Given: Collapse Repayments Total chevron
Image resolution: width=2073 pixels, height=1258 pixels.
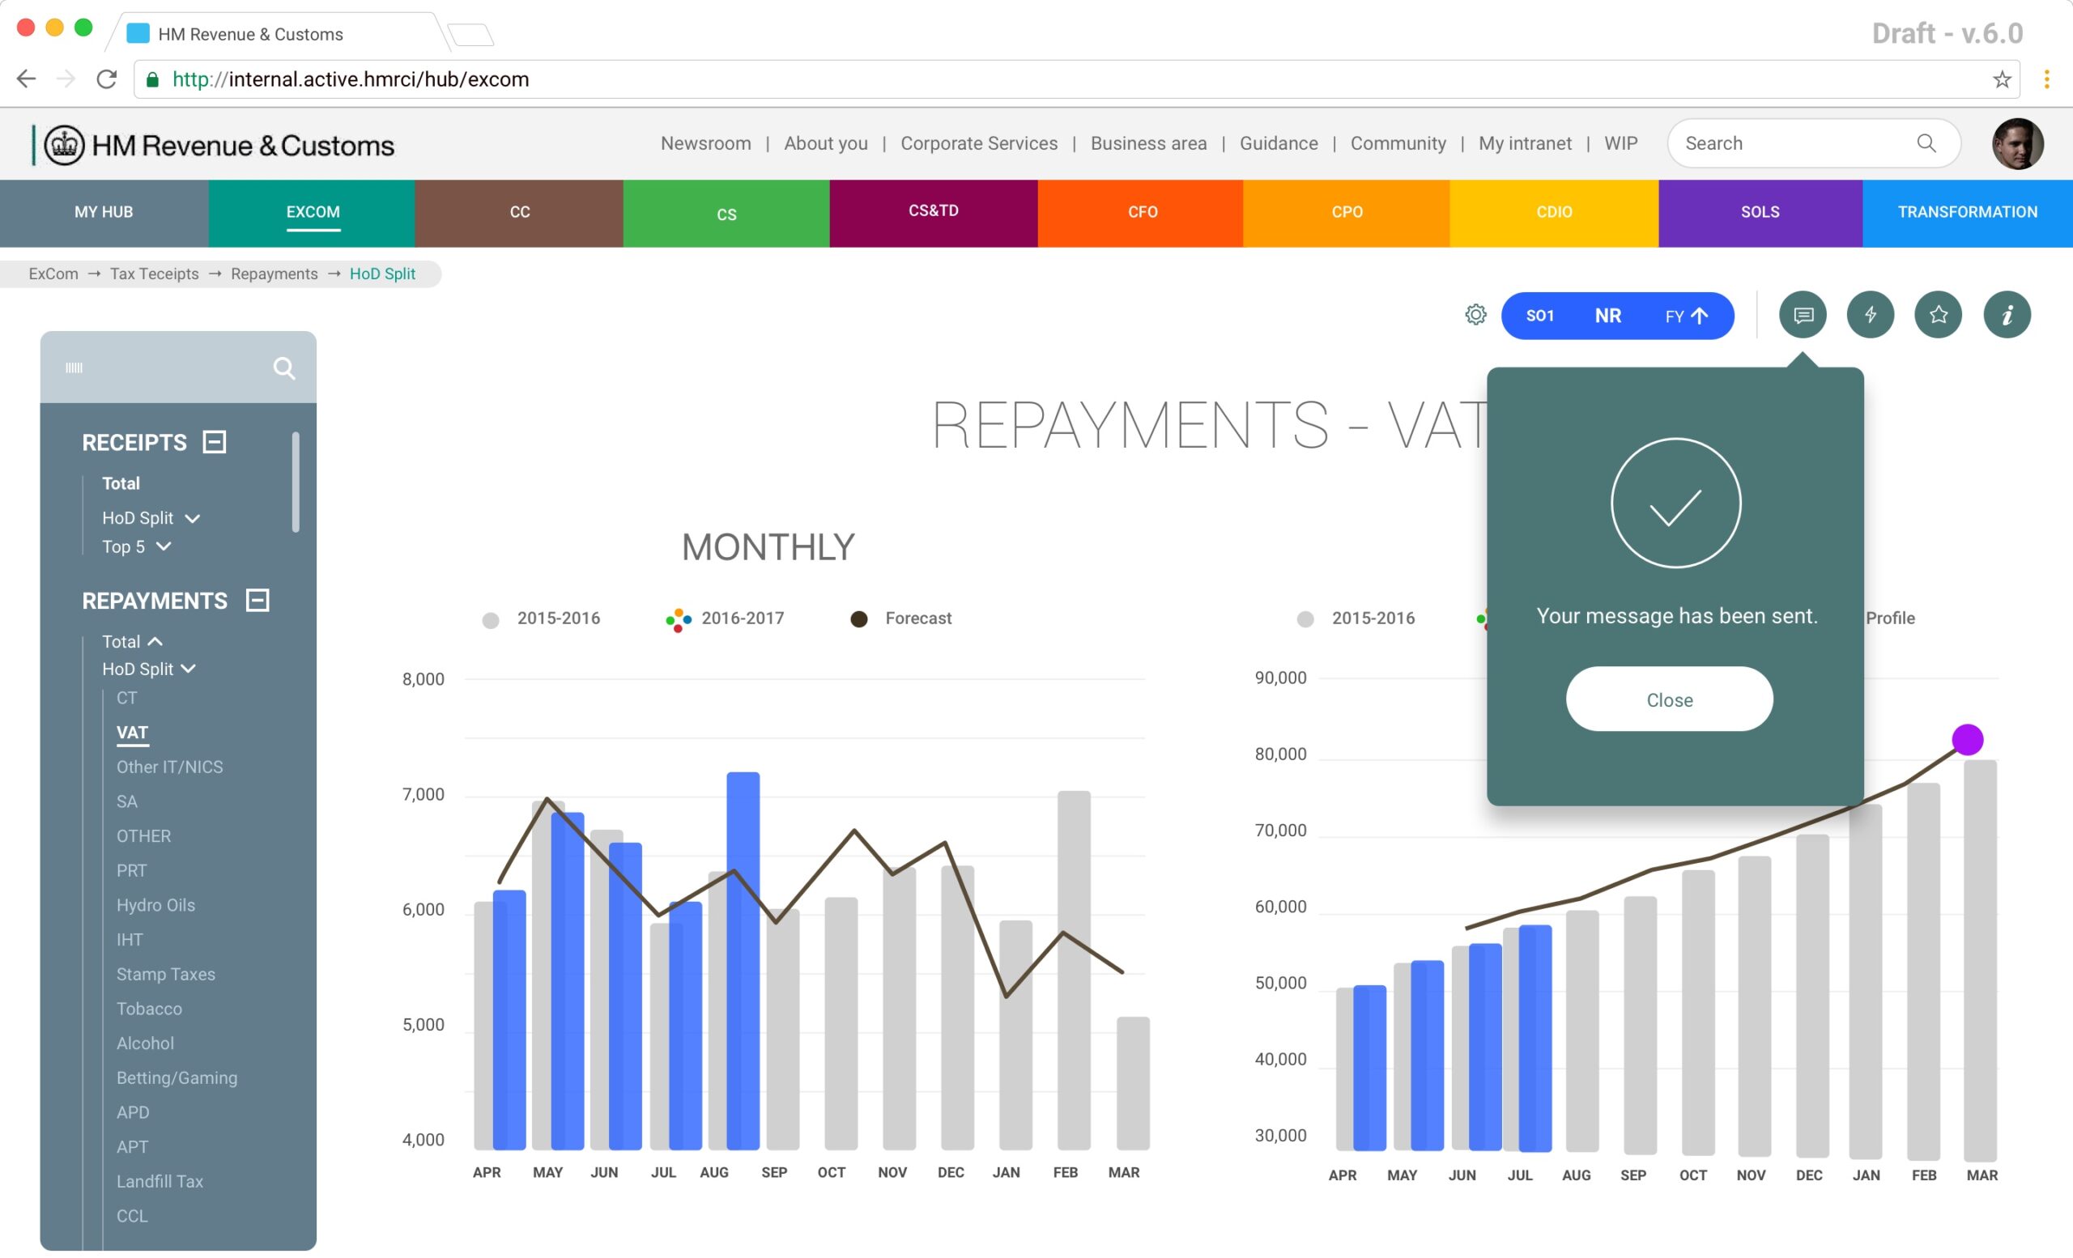Looking at the screenshot, I should [155, 642].
